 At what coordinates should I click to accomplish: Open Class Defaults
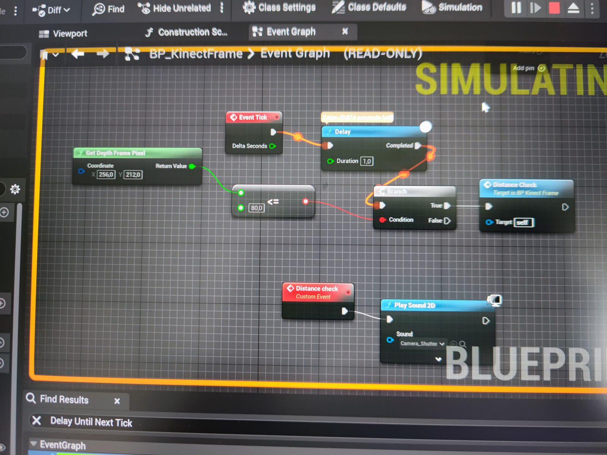click(x=369, y=7)
